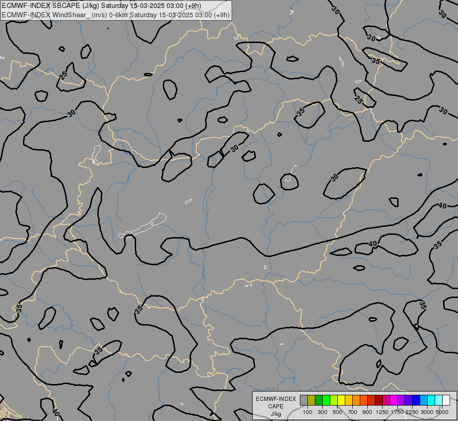
Task: Click the long white-outlined lake on map
Action: (142, 225)
